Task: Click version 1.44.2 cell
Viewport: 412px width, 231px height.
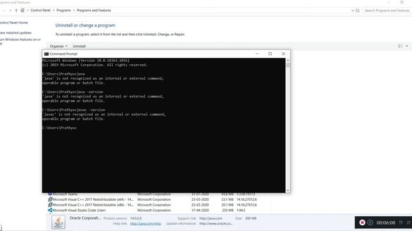Action: pyautogui.click(x=241, y=210)
